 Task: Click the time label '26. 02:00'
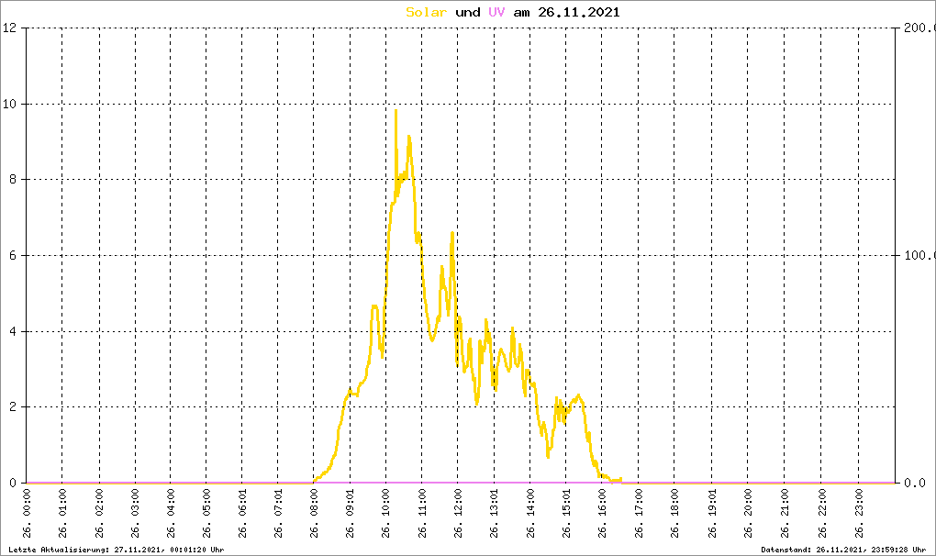click(100, 514)
